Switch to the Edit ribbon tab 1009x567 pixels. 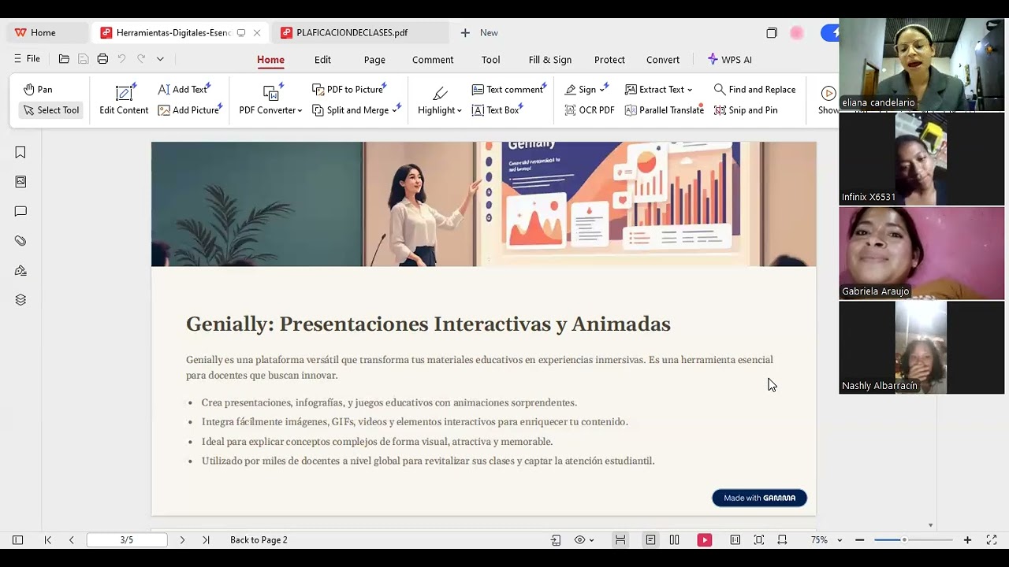pyautogui.click(x=322, y=60)
